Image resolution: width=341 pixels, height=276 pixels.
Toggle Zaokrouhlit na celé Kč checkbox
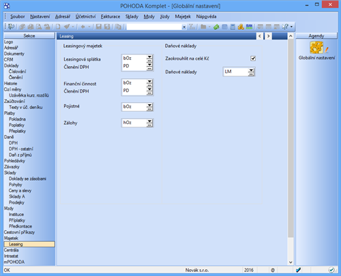pyautogui.click(x=253, y=59)
